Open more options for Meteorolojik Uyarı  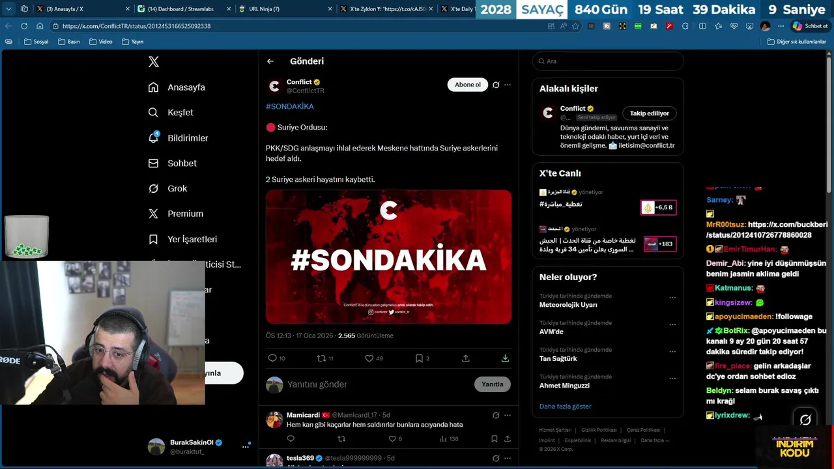pos(672,298)
